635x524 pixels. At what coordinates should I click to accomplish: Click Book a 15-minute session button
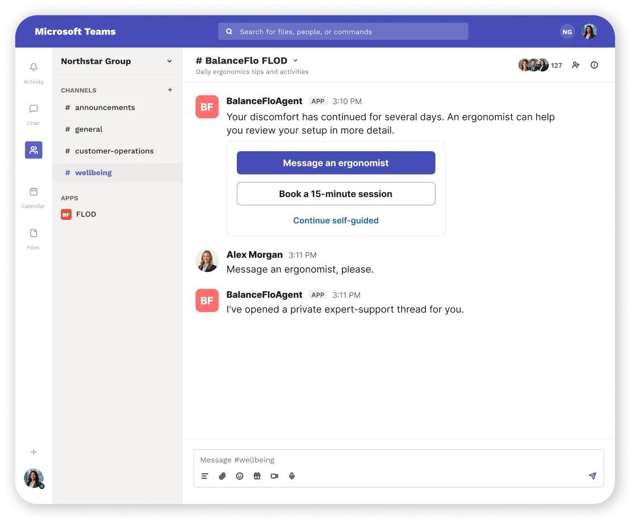[336, 194]
